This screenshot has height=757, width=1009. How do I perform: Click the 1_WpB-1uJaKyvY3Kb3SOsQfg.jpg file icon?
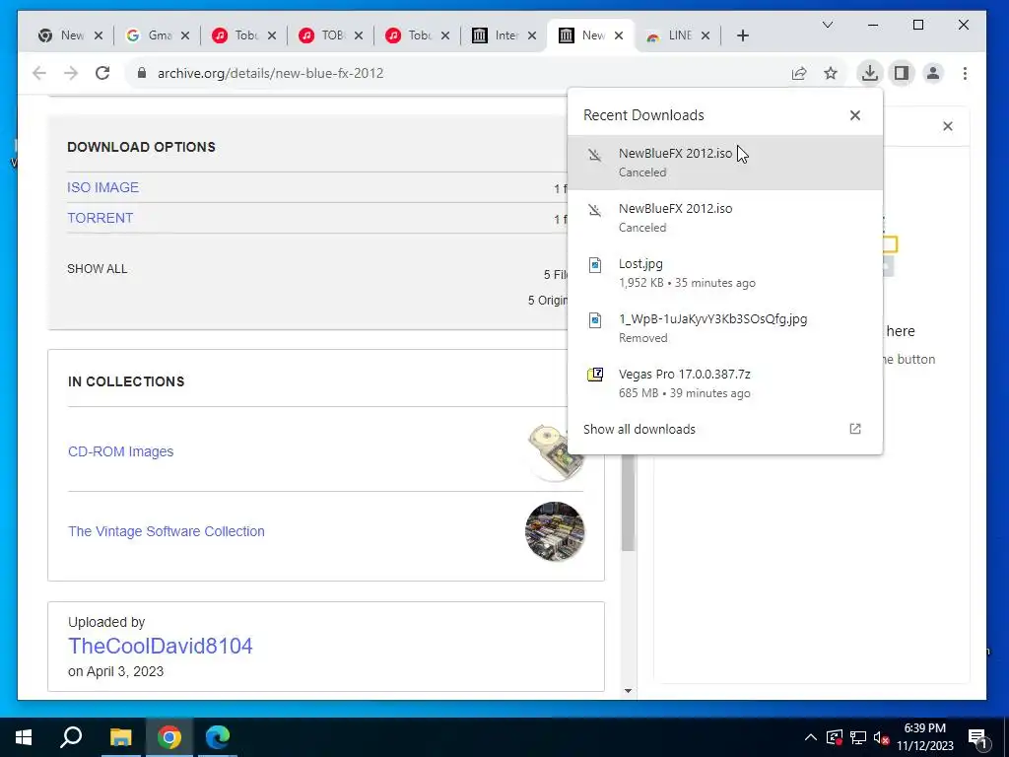coord(595,320)
